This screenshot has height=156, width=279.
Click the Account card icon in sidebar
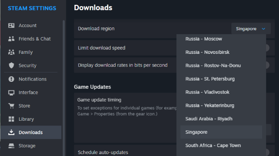coord(12,25)
